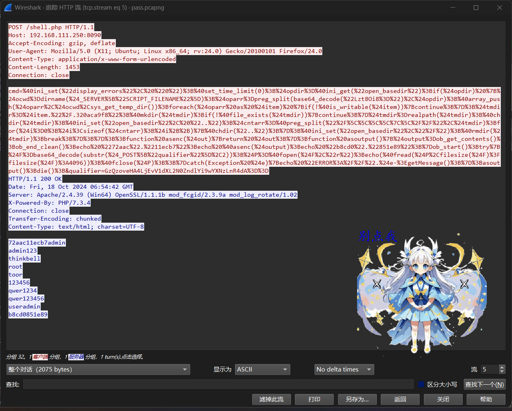The image size is (512, 411).
Task: Click the 打印 print button
Action: pos(314,399)
